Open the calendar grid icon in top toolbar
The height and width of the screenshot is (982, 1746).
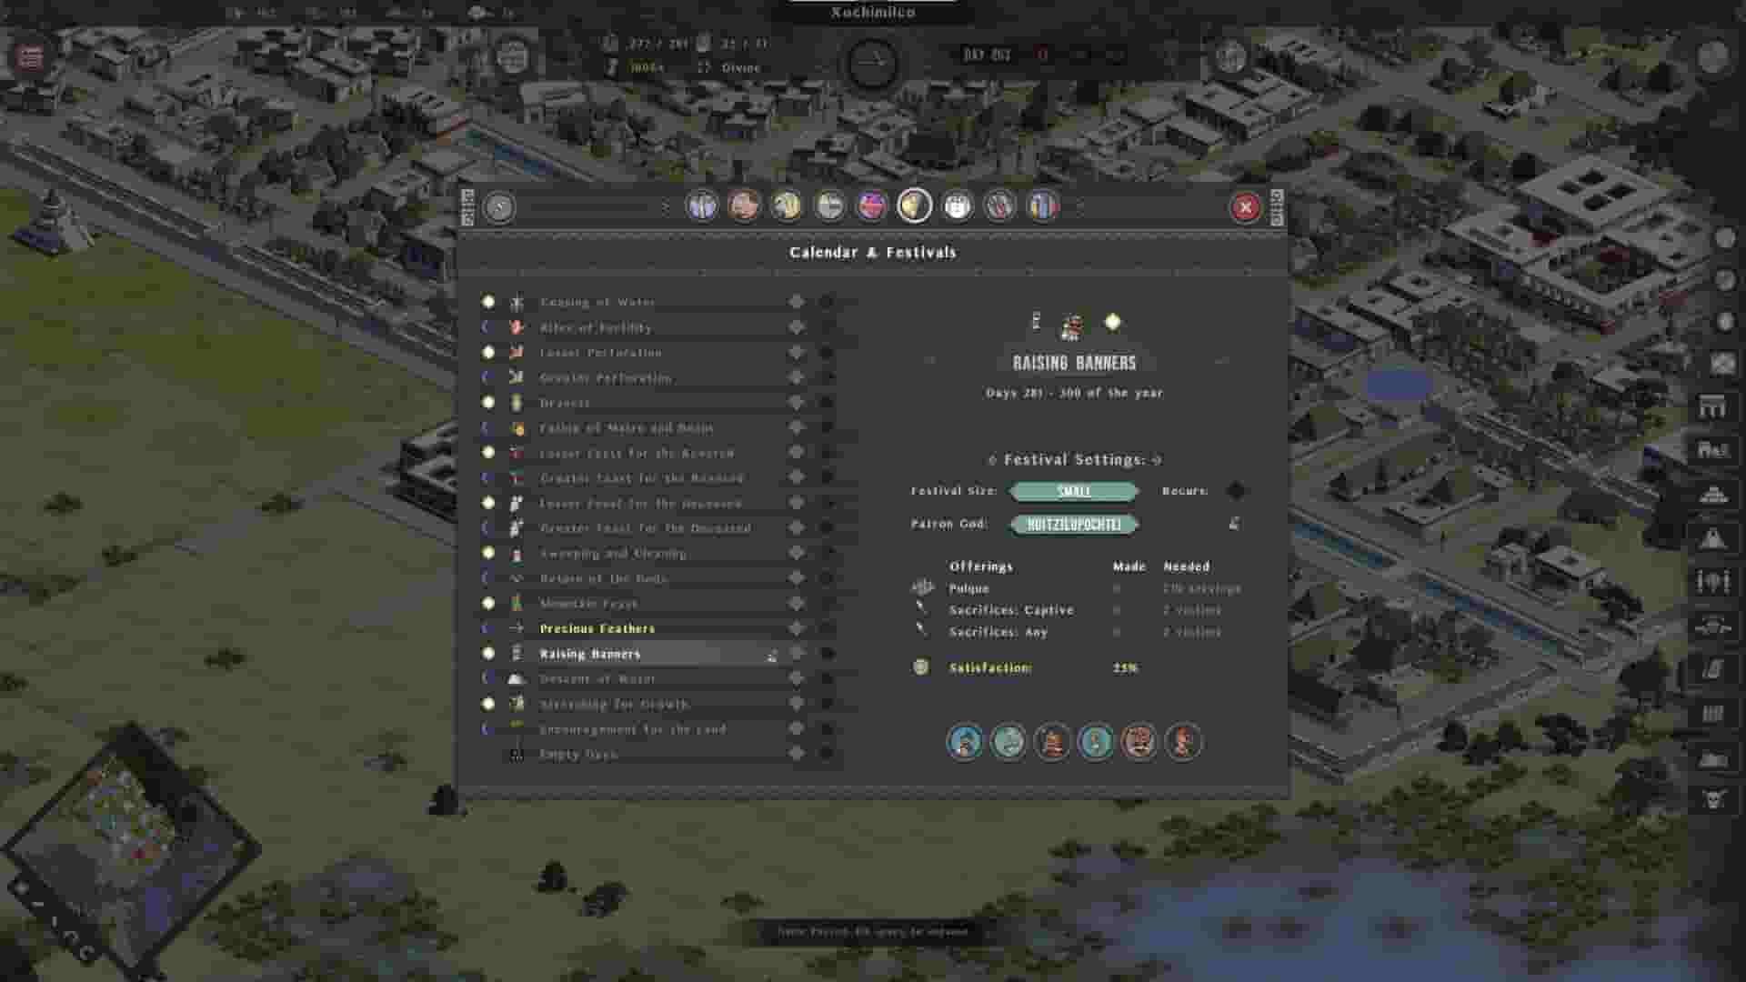(x=957, y=205)
